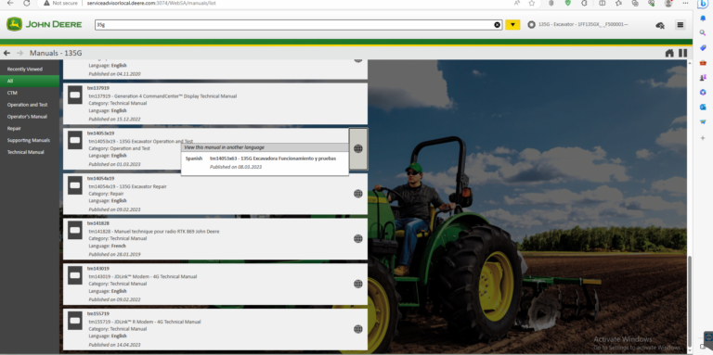Select Operation and Test category
Viewport: 713px width, 355px height.
coord(30,105)
